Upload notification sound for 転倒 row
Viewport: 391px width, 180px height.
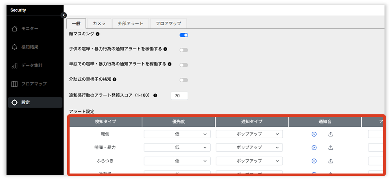pyautogui.click(x=331, y=134)
